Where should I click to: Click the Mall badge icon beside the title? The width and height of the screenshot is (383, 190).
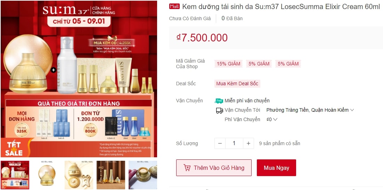tap(174, 6)
